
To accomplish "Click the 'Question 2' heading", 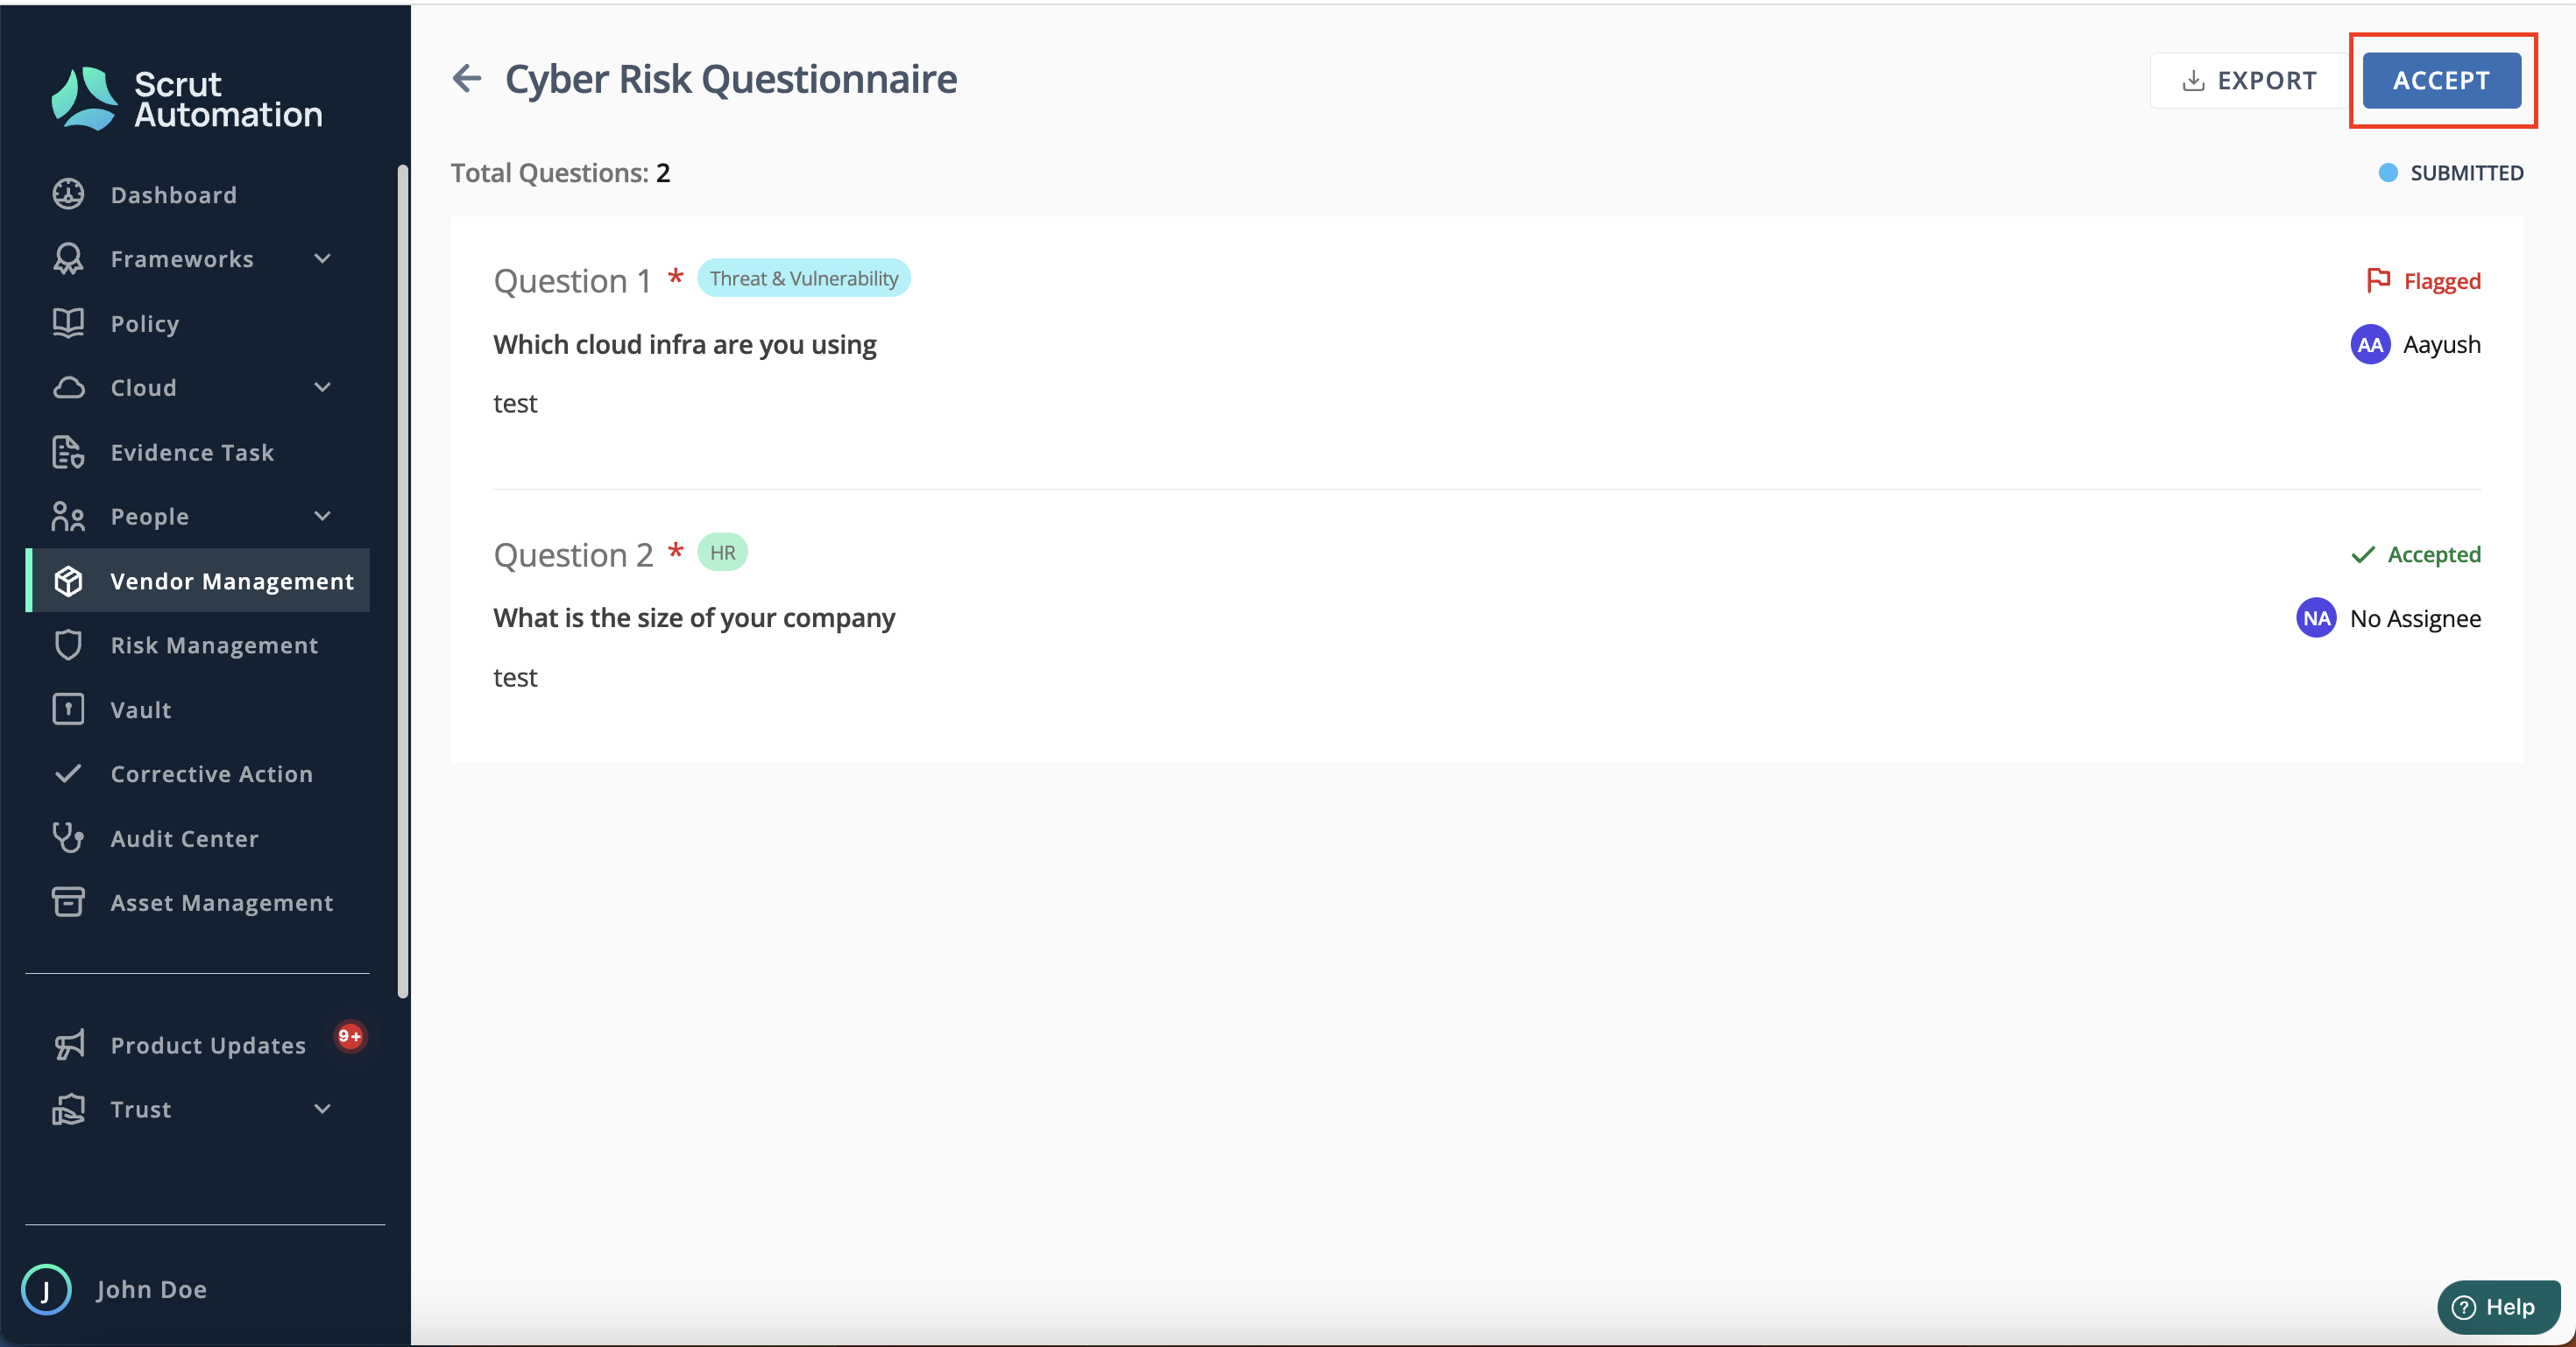I will [x=573, y=554].
